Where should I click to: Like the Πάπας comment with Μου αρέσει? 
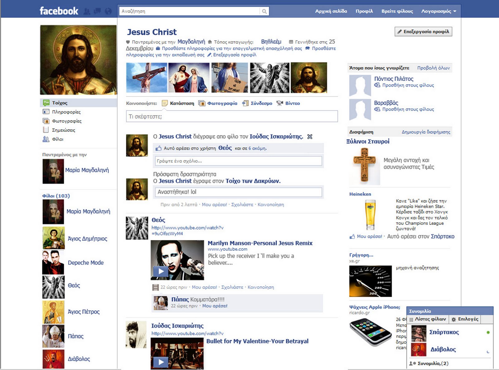[x=215, y=306]
